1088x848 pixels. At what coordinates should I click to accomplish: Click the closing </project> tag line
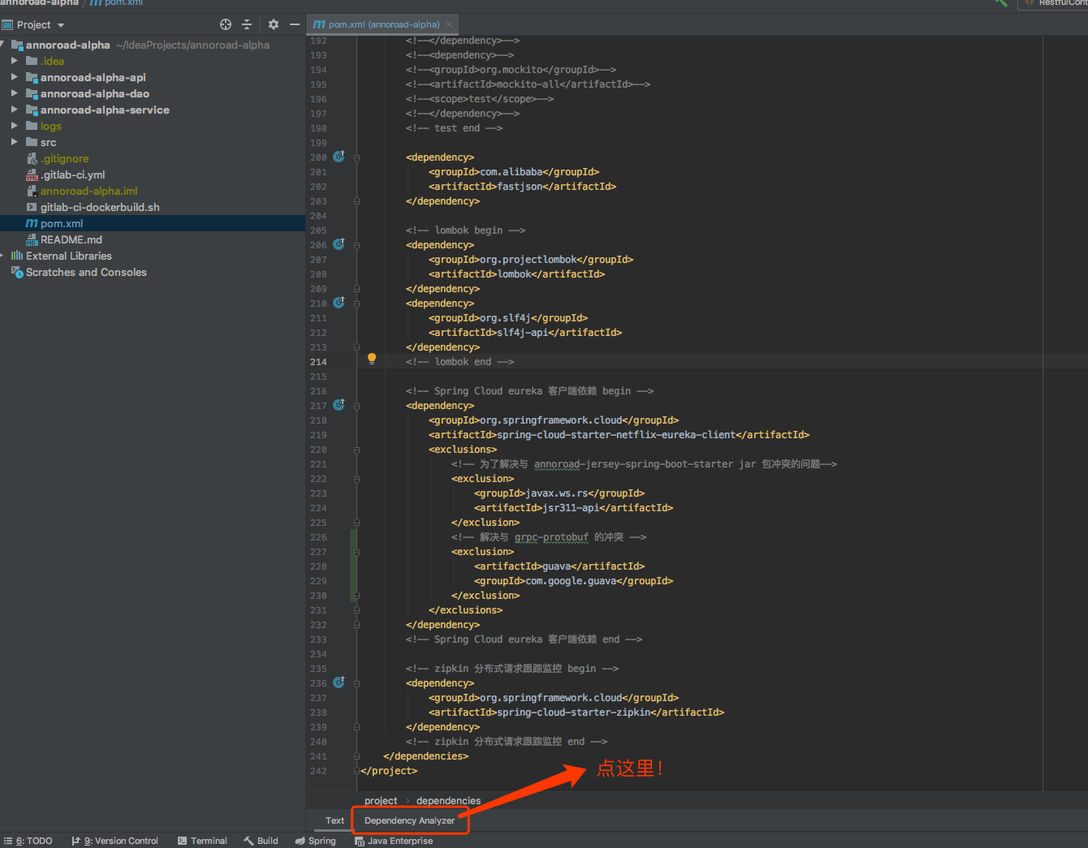(389, 771)
